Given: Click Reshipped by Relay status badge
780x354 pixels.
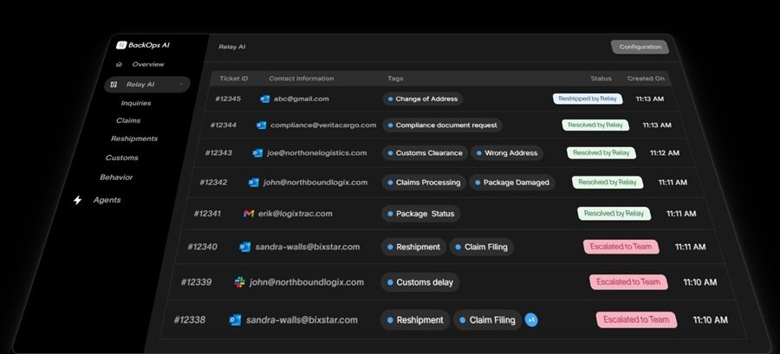Looking at the screenshot, I should [x=588, y=99].
